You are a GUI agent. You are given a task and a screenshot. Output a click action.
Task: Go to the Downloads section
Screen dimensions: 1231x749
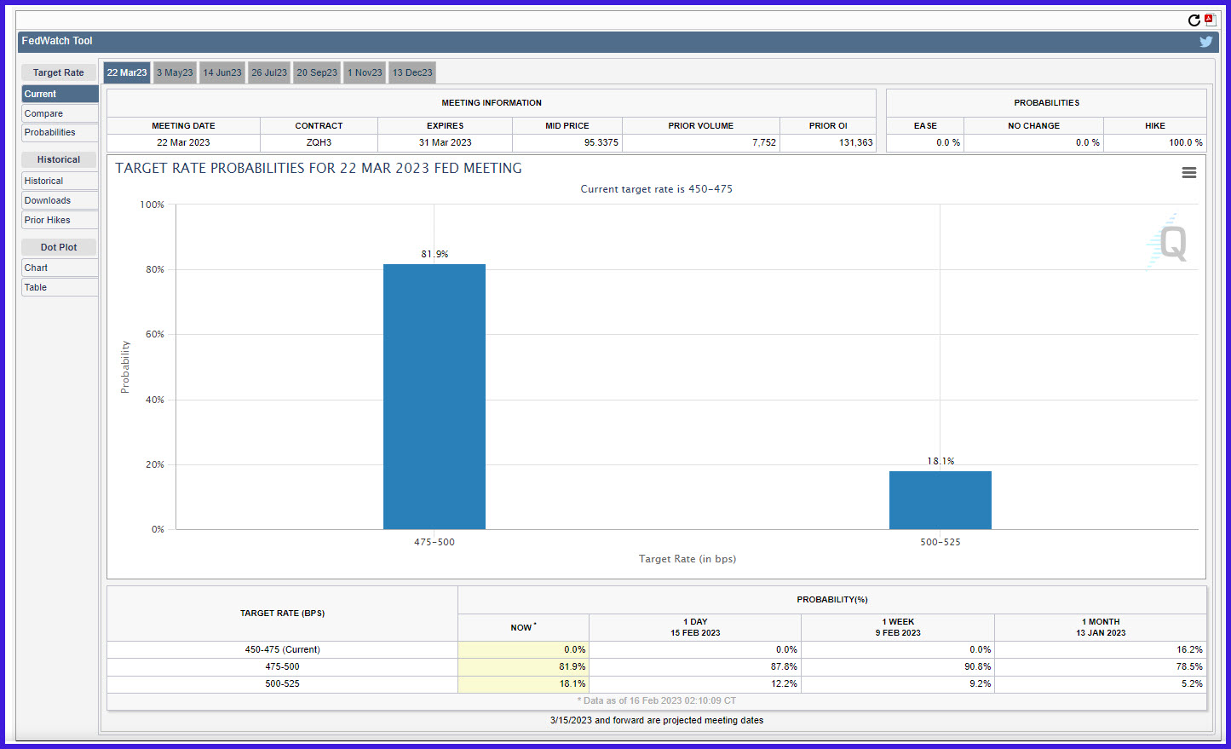pos(60,200)
